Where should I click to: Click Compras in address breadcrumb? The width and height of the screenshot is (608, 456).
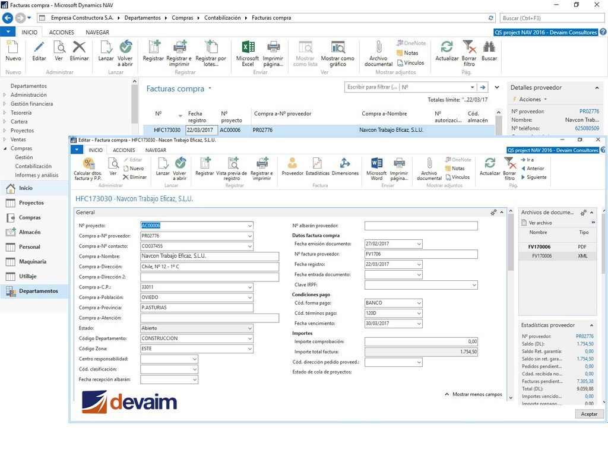pos(182,18)
